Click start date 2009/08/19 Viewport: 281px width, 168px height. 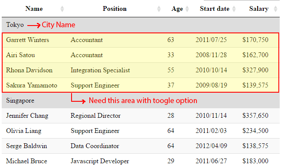click(x=211, y=85)
